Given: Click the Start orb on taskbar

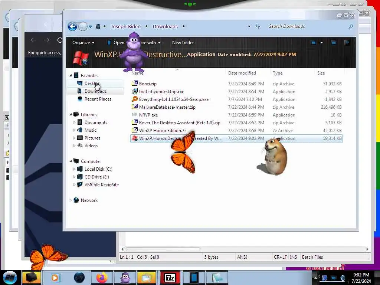Looking at the screenshot, I should coord(10,278).
